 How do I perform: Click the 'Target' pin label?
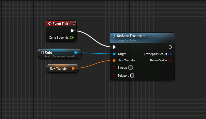[x=122, y=54]
